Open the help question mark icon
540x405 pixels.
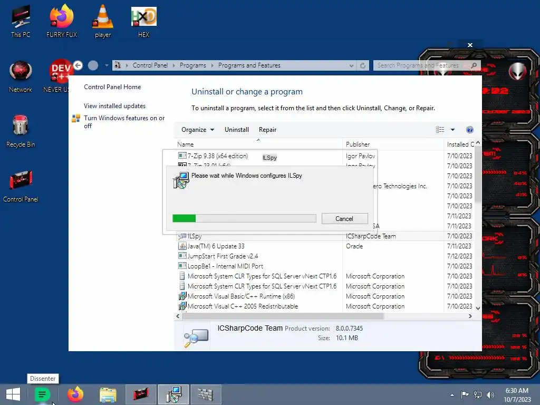tap(470, 130)
